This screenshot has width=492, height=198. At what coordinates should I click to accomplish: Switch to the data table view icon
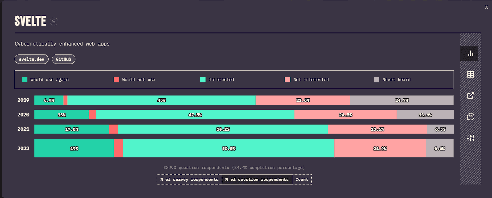pos(470,74)
